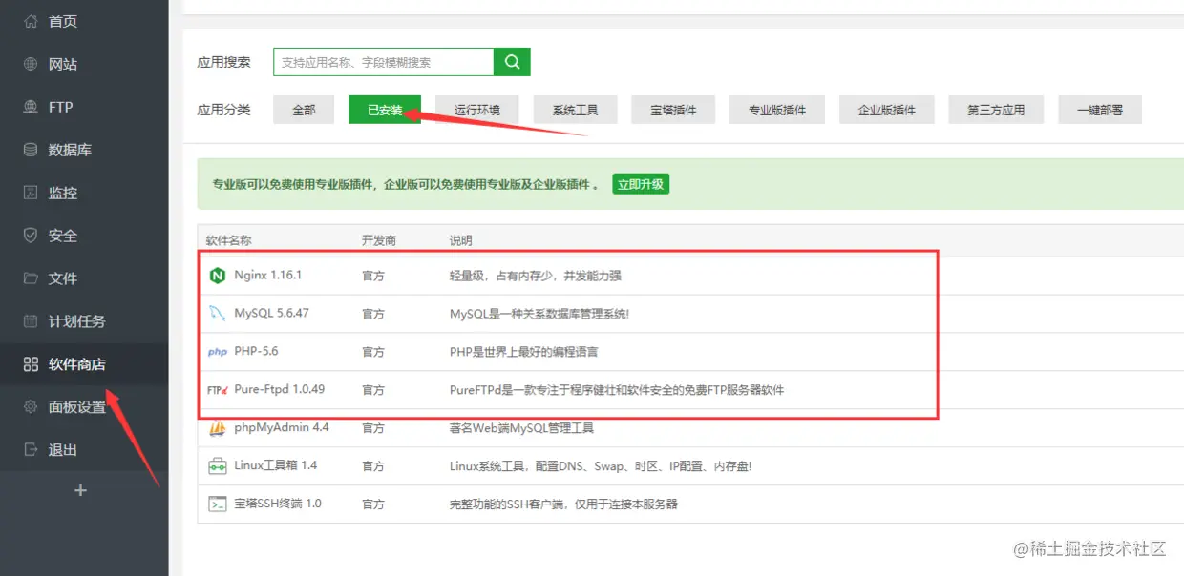Focus the 应用搜索 input field
Screen dimensions: 1184x576
383,62
